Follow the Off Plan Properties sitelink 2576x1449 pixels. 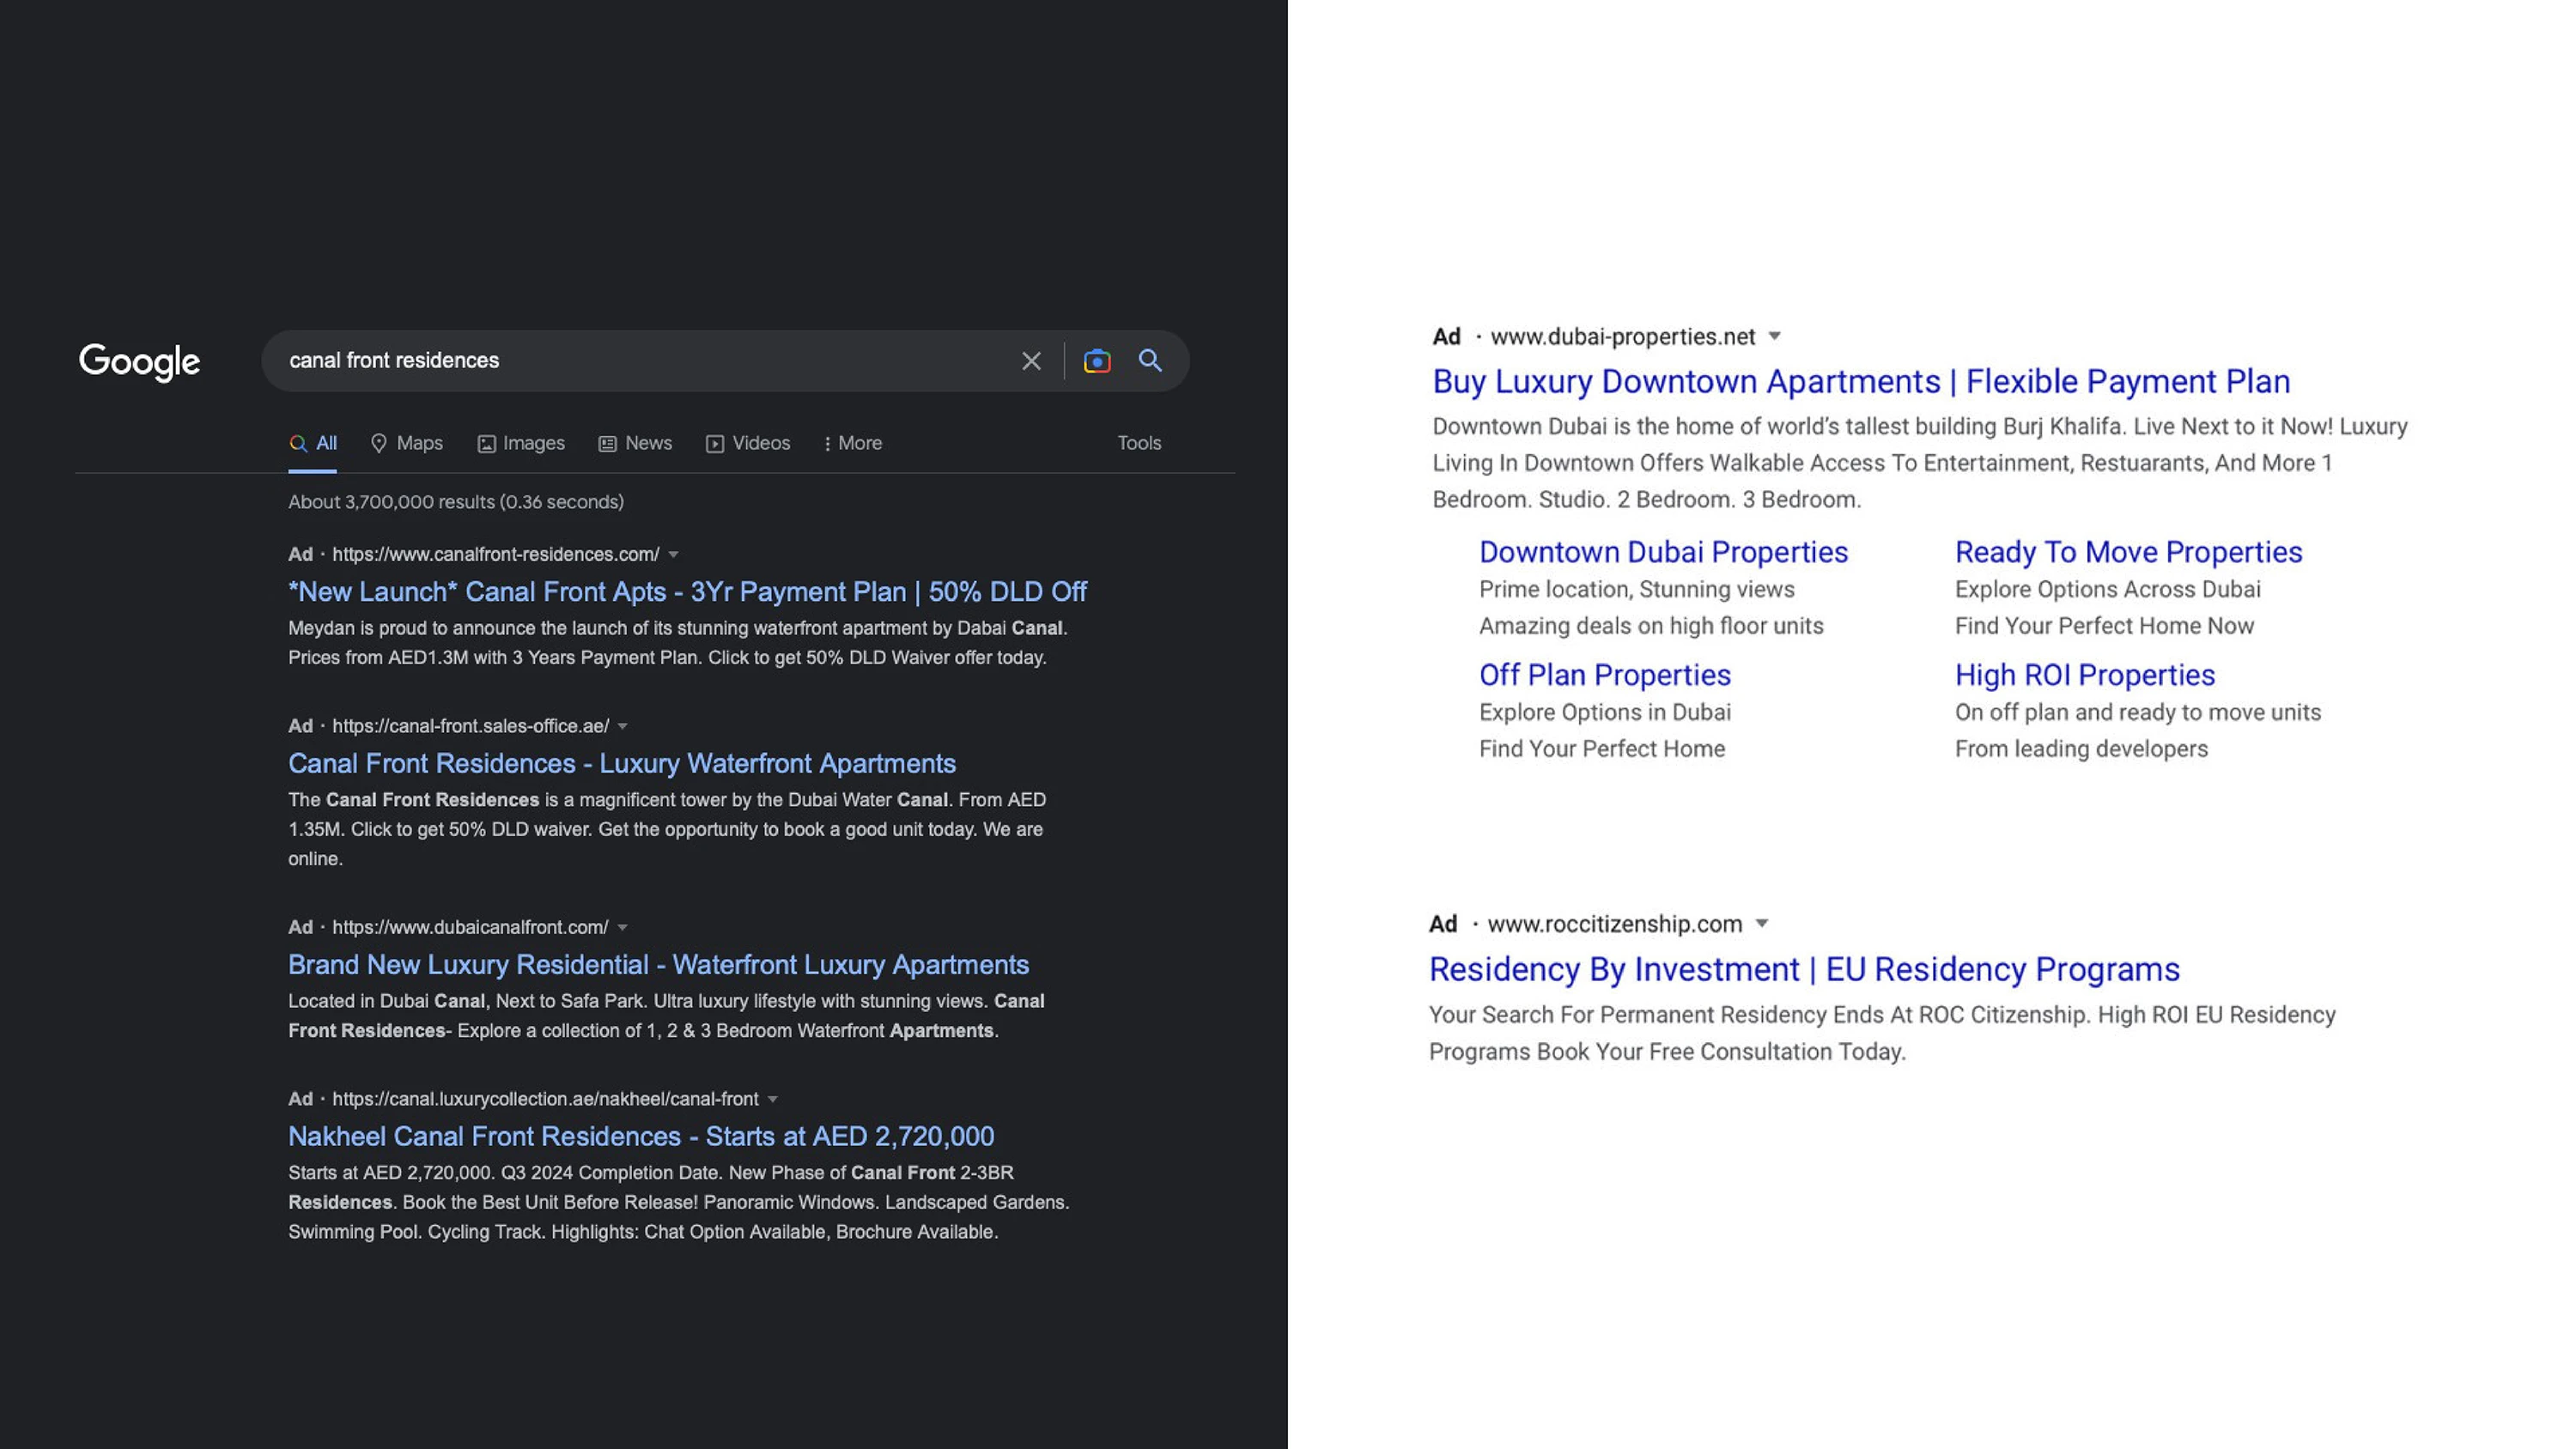pyautogui.click(x=1604, y=675)
